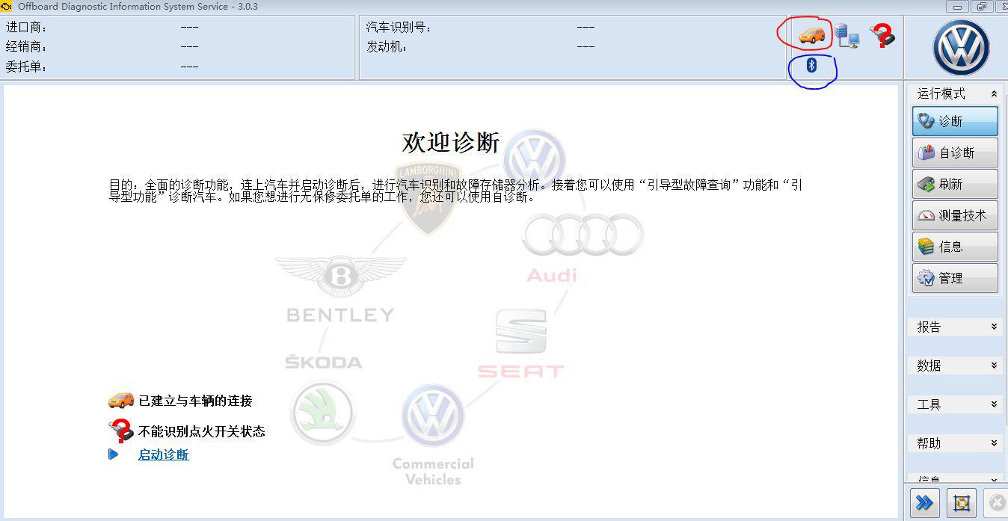The image size is (1008, 521).
Task: Click the key icon beside 不能识别点火开关状态
Action: tap(120, 431)
